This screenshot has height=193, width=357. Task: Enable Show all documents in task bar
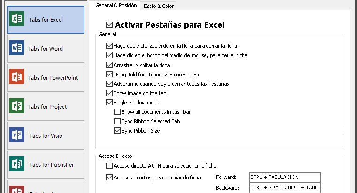tap(117, 112)
